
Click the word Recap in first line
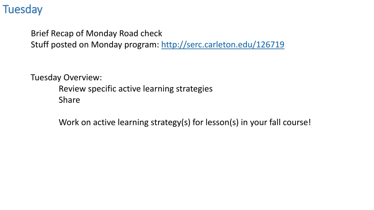tap(62, 34)
